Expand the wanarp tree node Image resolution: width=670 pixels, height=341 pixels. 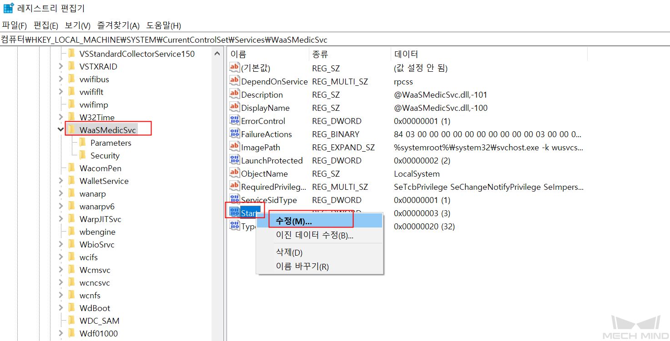click(60, 193)
